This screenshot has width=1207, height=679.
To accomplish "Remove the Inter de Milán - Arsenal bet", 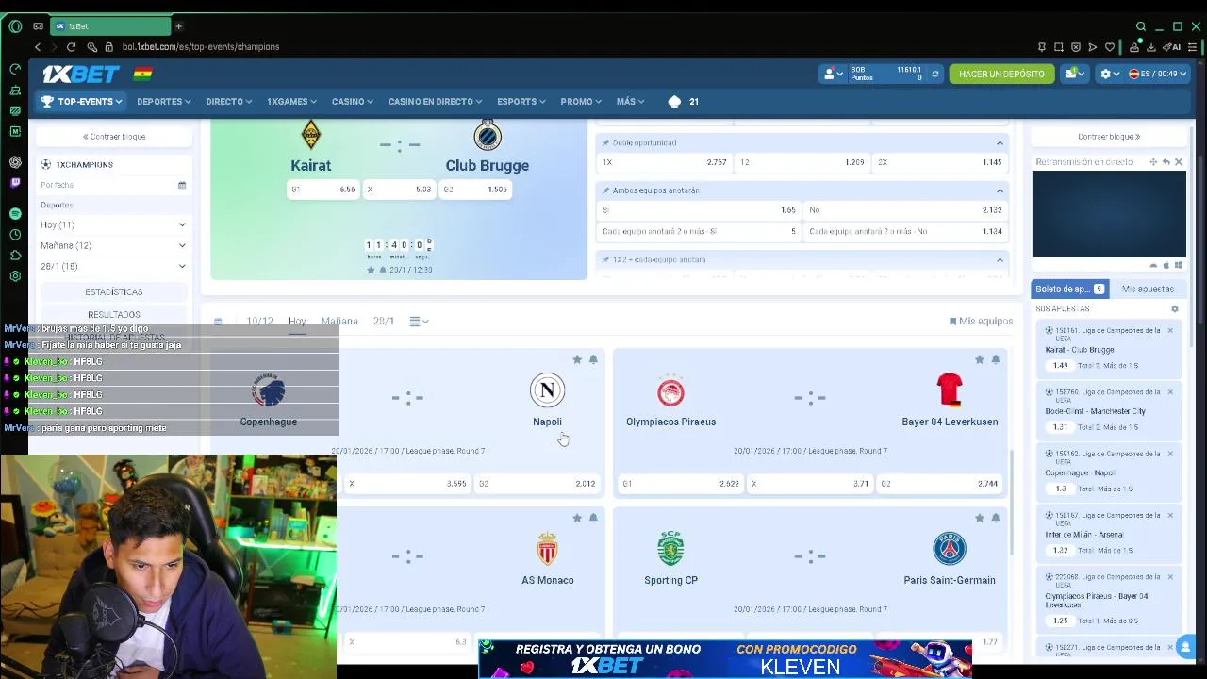I will 1170,515.
